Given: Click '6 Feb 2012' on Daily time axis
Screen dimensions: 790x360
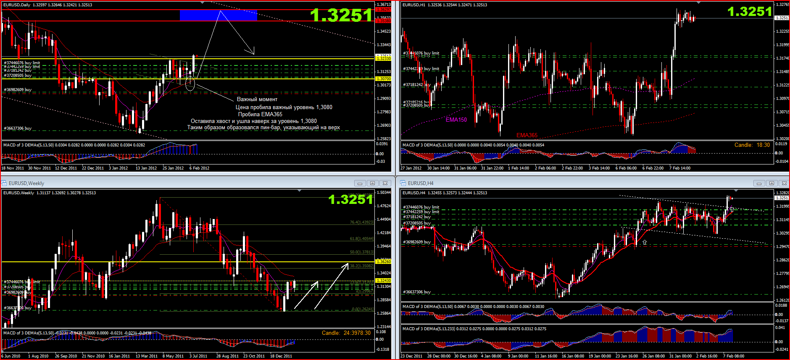Looking at the screenshot, I should click(x=199, y=168).
